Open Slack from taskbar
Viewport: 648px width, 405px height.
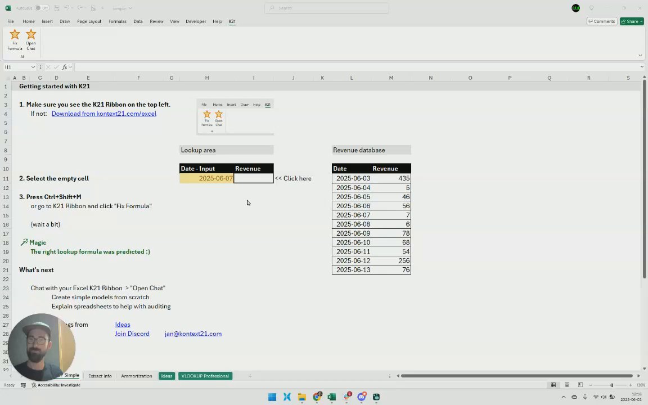click(346, 397)
